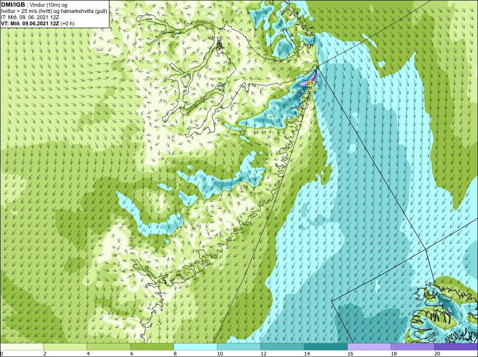Screen dimensions: 478x357
Task: Select the 8–10 m/s light cyan swatch
Action: point(196,347)
